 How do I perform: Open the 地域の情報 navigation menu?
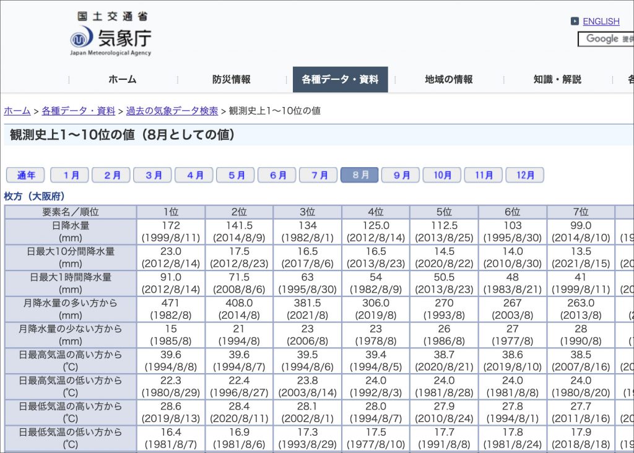(x=448, y=80)
